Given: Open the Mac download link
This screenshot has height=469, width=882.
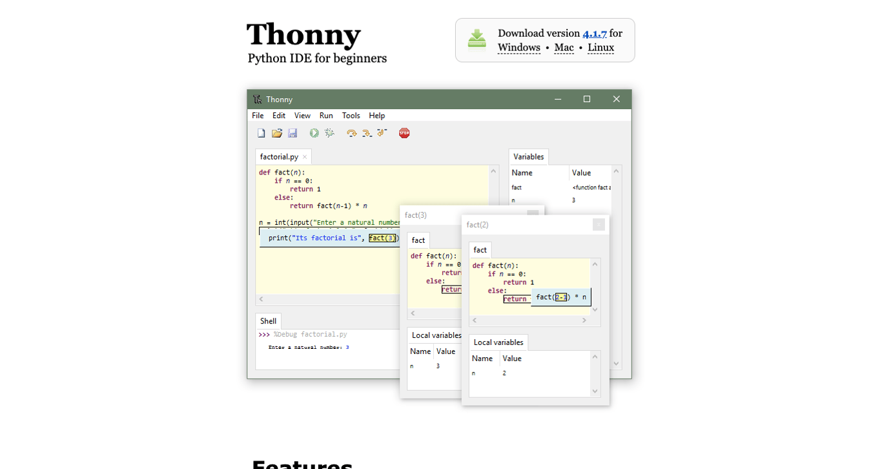Looking at the screenshot, I should click(564, 48).
